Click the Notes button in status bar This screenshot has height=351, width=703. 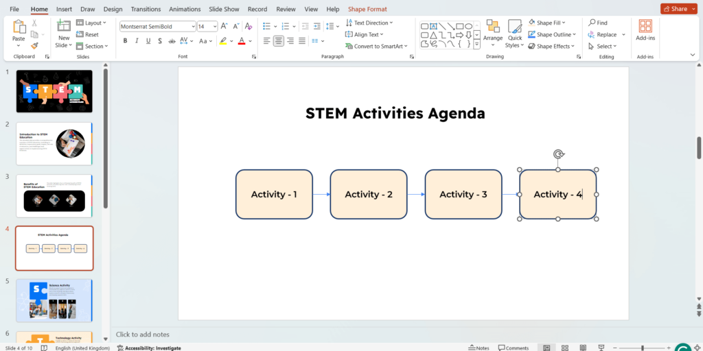click(x=479, y=348)
